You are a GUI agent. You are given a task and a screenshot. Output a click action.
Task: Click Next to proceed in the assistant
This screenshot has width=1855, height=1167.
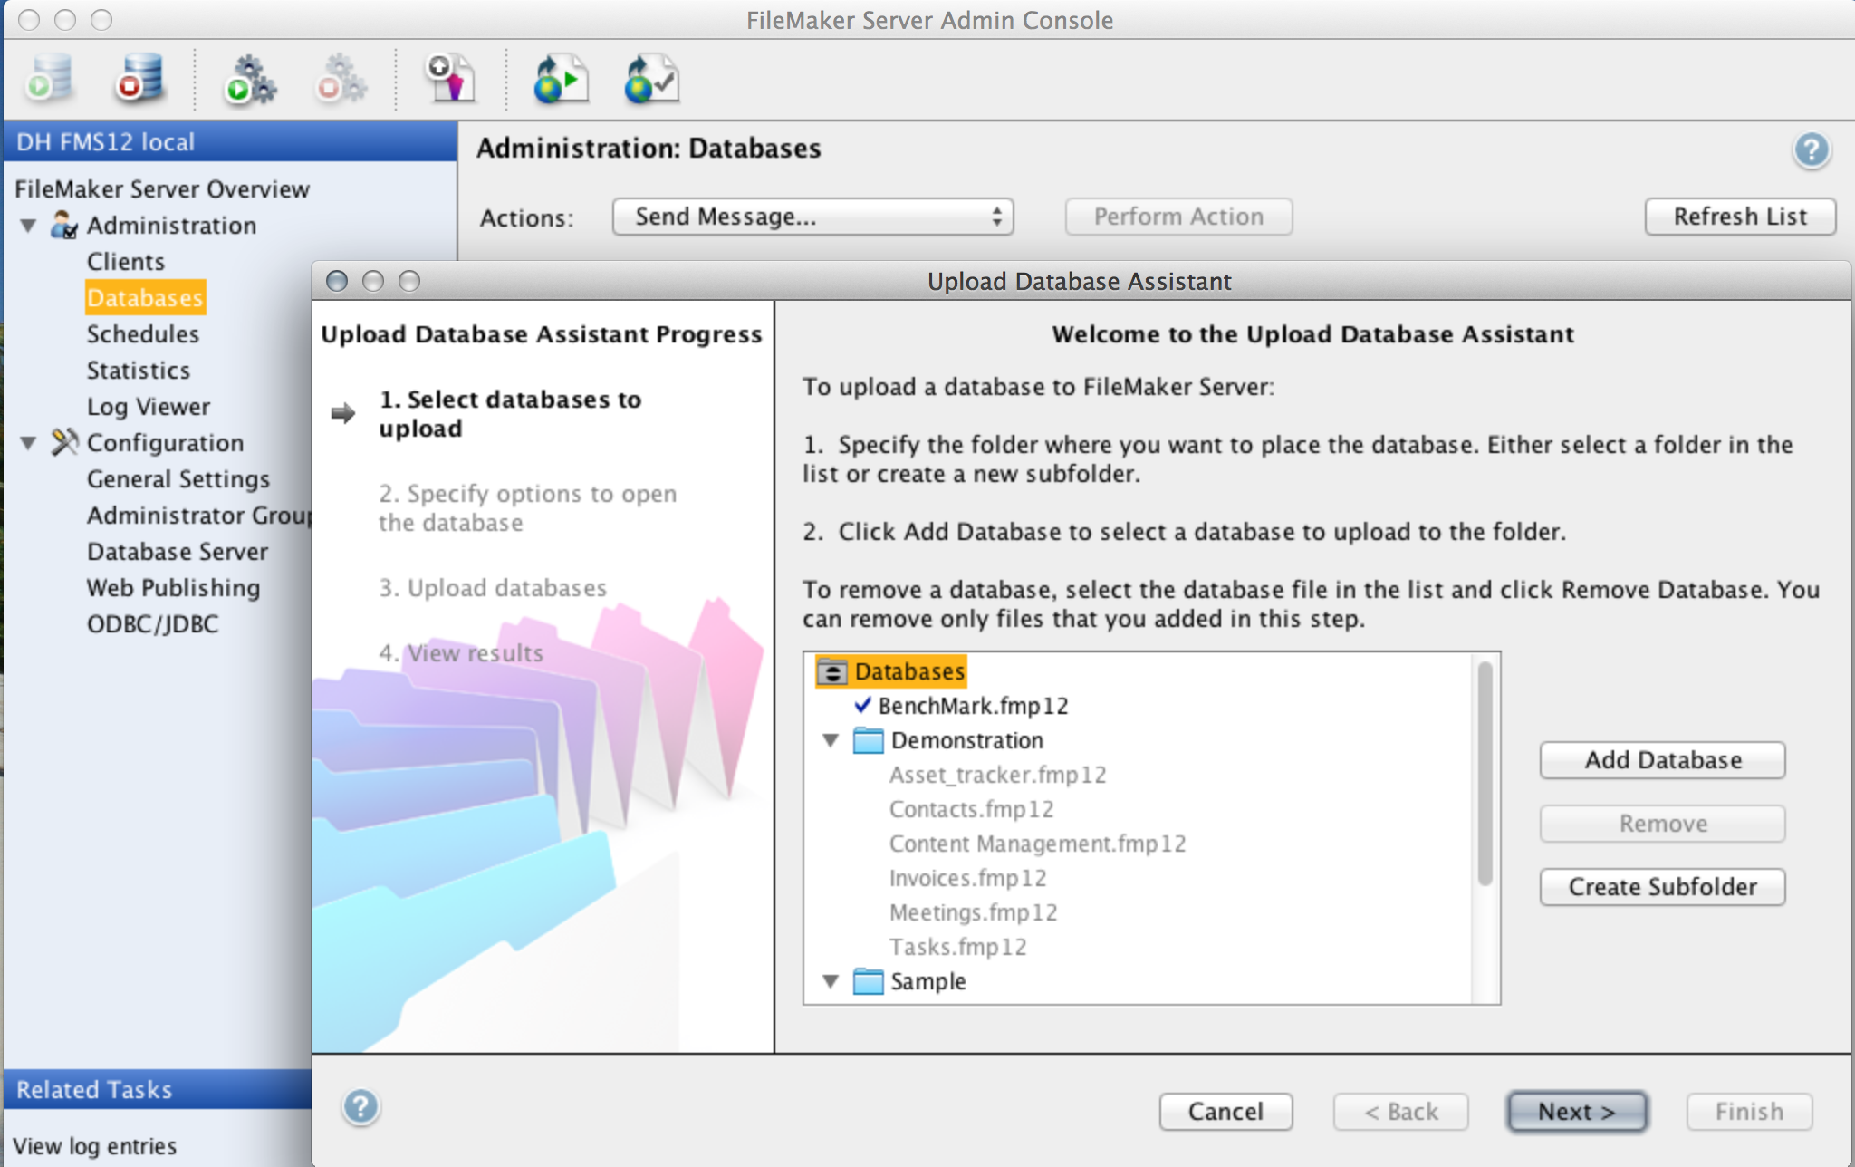[x=1577, y=1112]
